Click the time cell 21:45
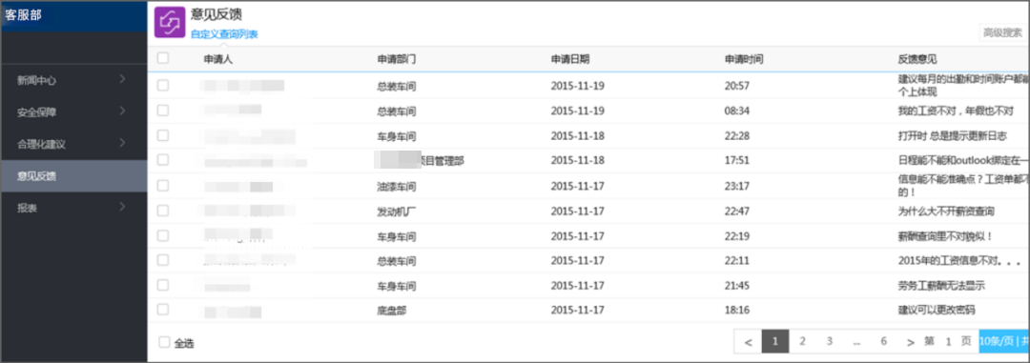Image resolution: width=1030 pixels, height=363 pixels. tap(737, 286)
